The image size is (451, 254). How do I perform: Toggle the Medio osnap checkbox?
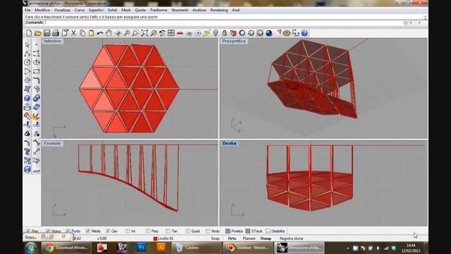[88, 231]
